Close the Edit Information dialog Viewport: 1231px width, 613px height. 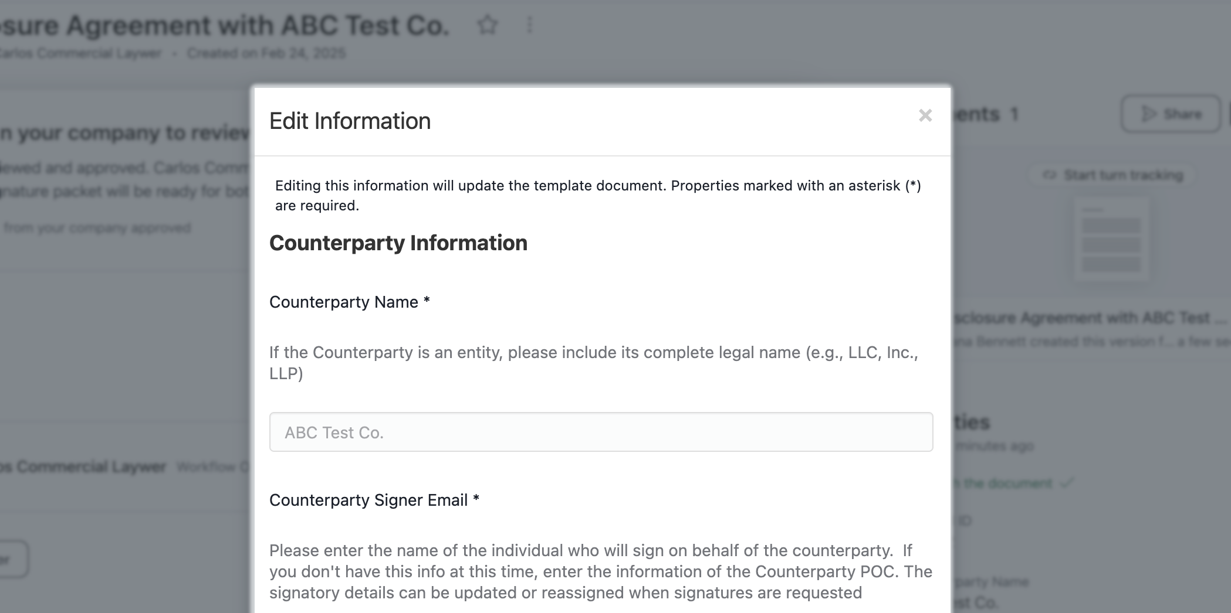(925, 115)
